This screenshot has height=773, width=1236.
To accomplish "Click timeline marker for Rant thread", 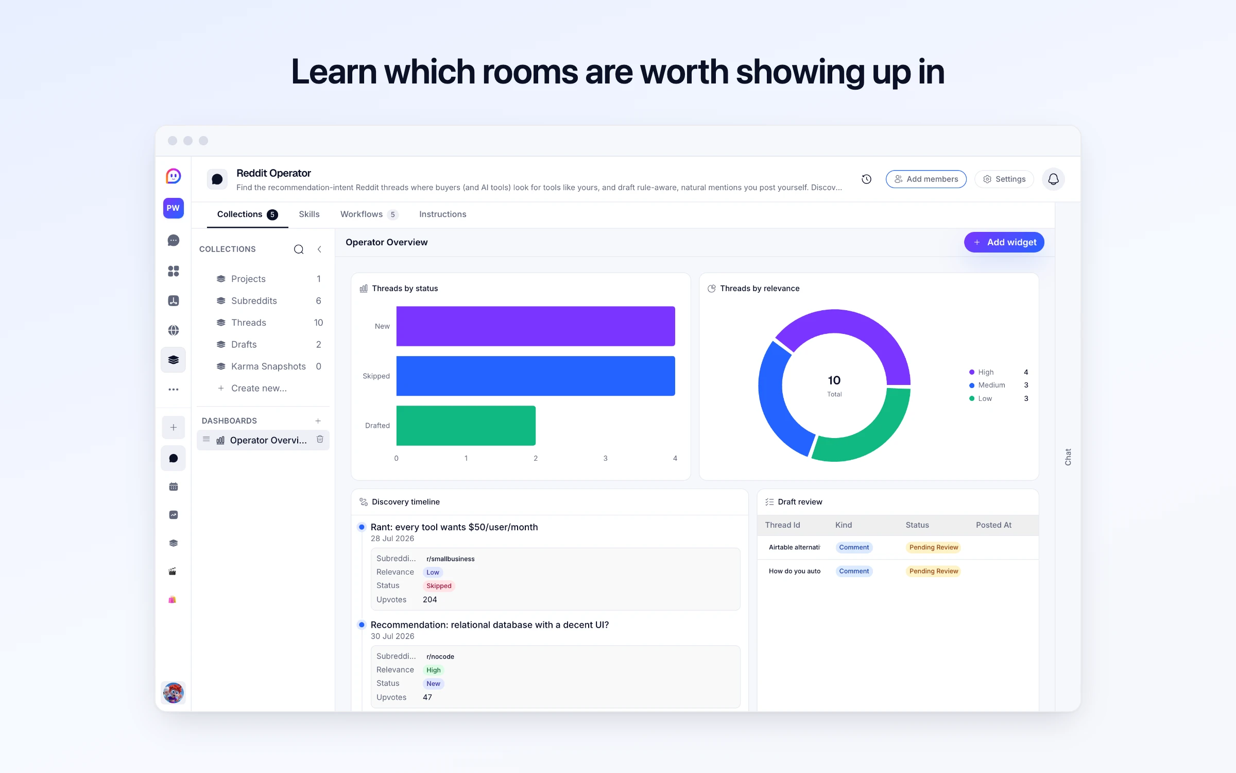I will 362,527.
